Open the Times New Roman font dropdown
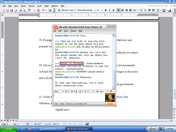 pyautogui.click(x=95, y=10)
